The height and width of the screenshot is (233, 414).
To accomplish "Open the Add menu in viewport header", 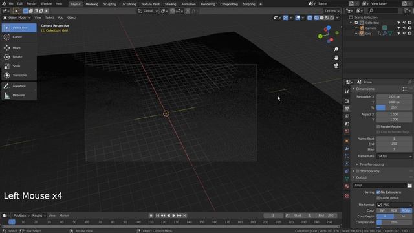I will click(x=61, y=17).
